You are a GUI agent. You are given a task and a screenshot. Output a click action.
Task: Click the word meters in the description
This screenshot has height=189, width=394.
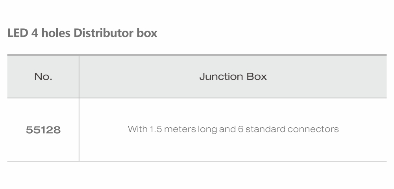180,129
